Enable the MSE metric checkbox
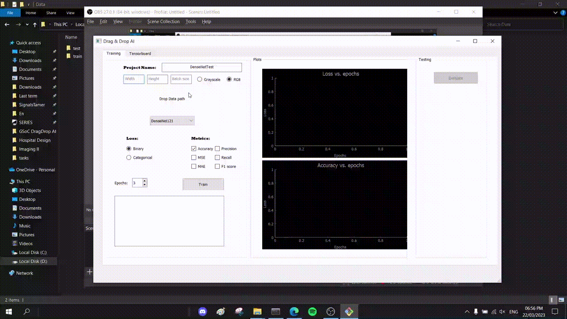Image resolution: width=567 pixels, height=319 pixels. click(x=194, y=157)
